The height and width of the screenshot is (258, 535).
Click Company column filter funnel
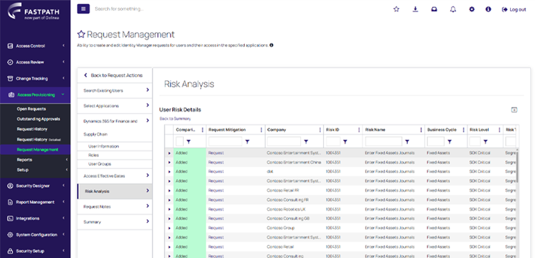coord(306,142)
